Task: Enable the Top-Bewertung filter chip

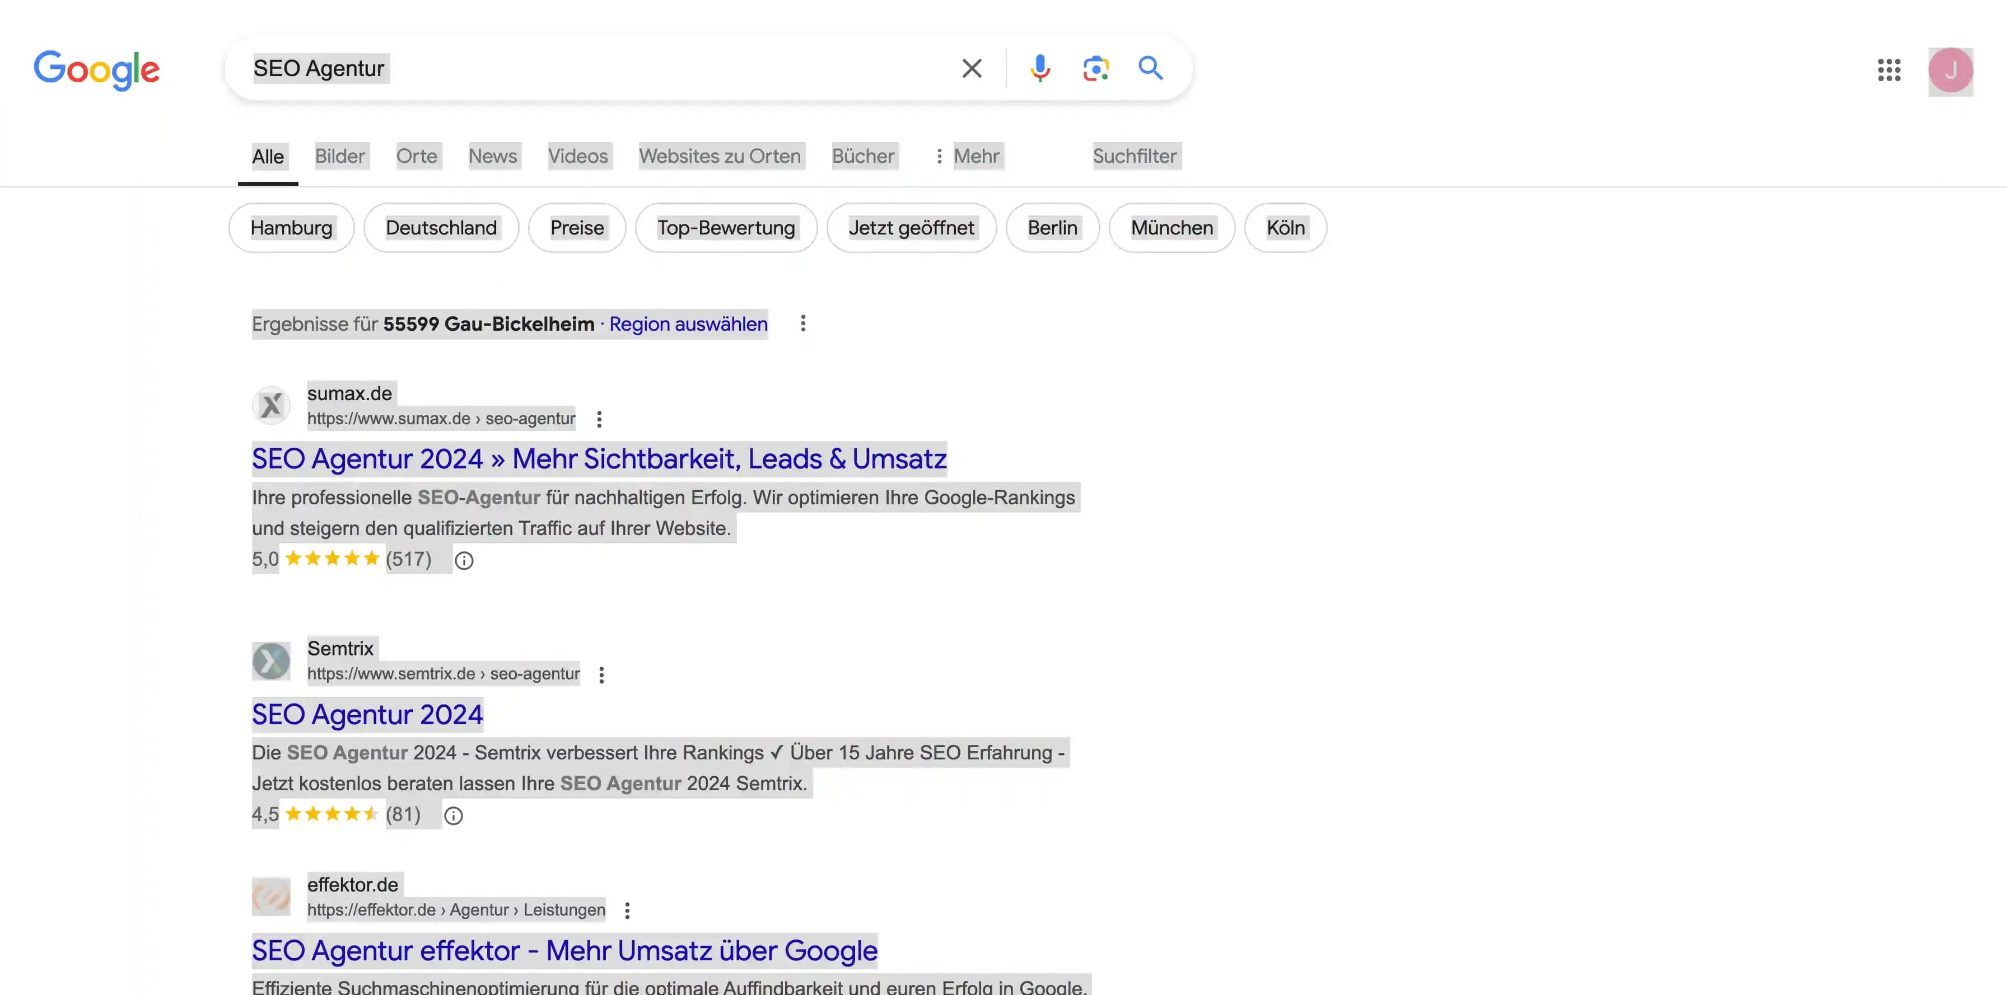Action: pos(725,227)
